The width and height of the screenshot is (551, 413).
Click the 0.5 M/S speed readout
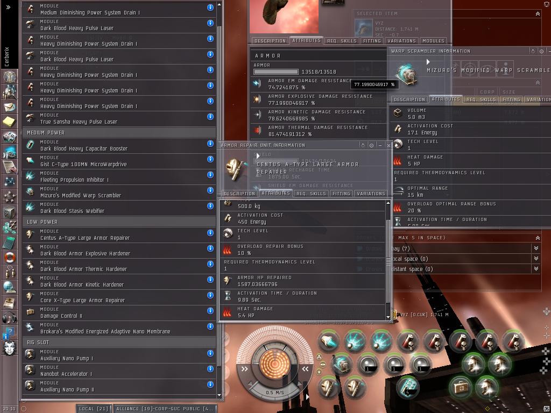(274, 392)
